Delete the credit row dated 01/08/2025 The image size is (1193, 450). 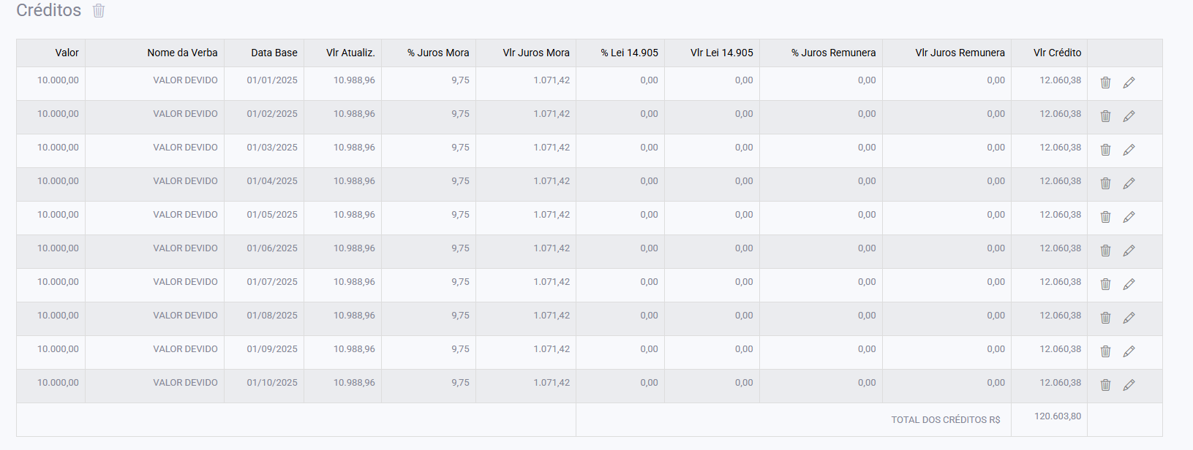pyautogui.click(x=1105, y=318)
